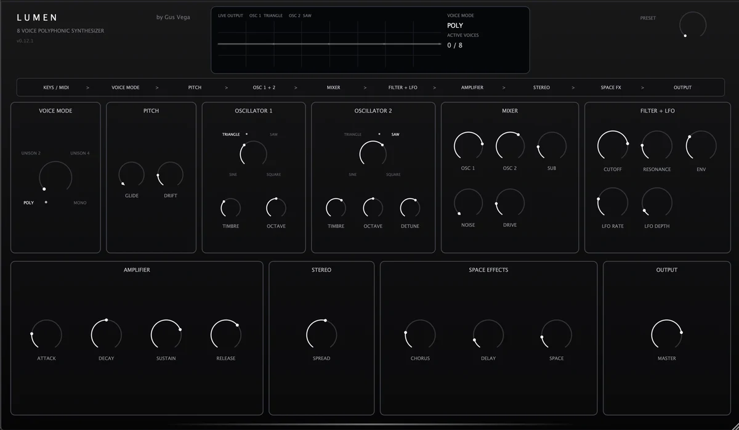
Task: Click FILTER + LFO in signal flow bar
Action: pyautogui.click(x=403, y=87)
